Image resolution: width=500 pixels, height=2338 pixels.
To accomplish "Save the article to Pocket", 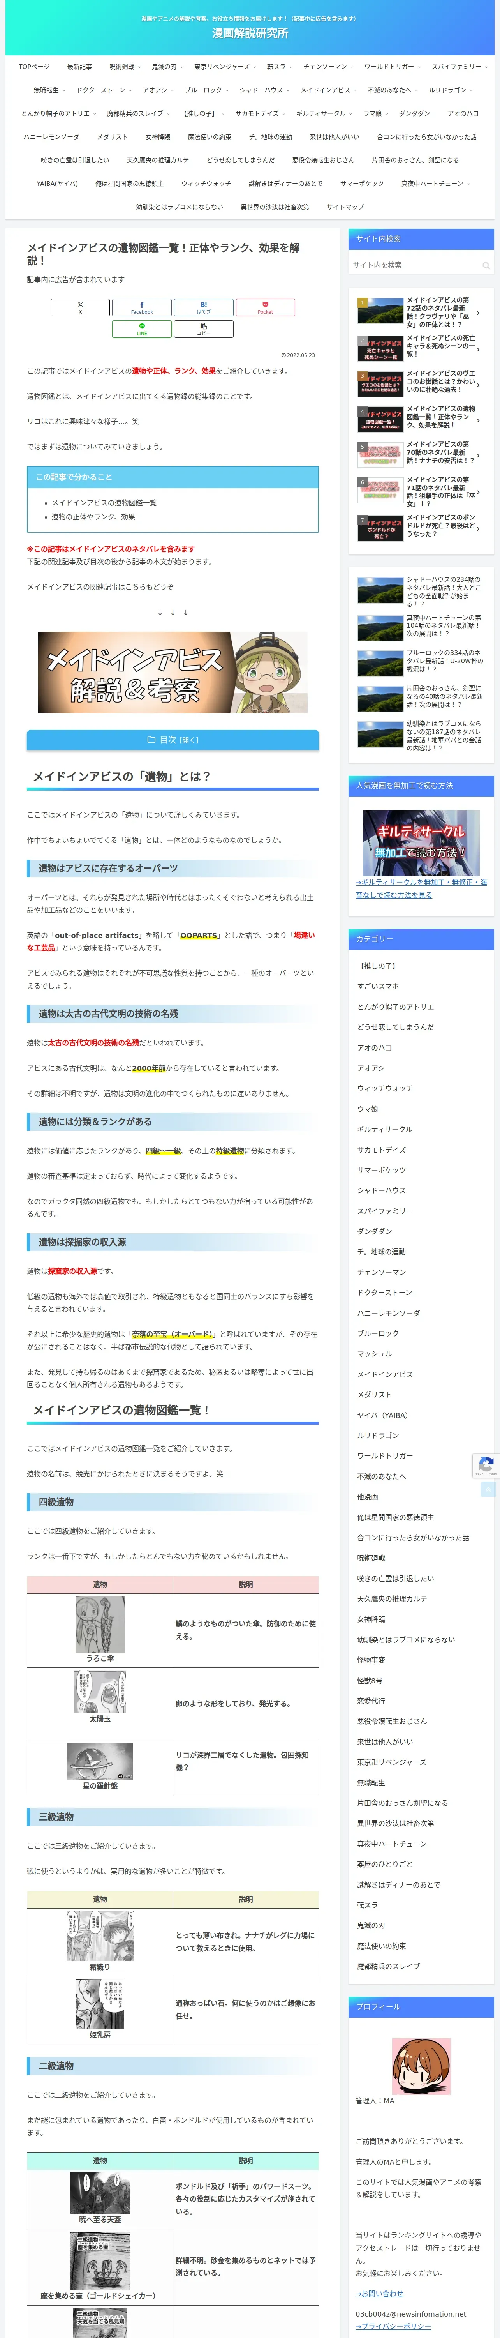I will (x=265, y=308).
